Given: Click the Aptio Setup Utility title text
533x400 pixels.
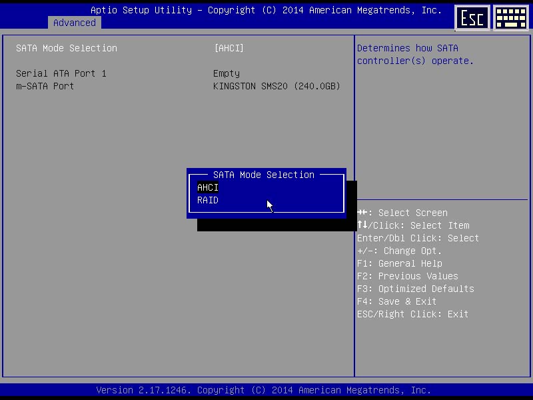Looking at the screenshot, I should pyautogui.click(x=266, y=10).
